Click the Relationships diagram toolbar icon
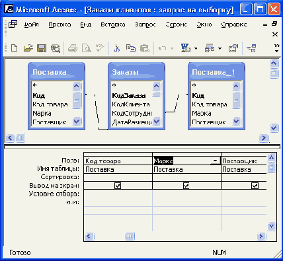 click(x=251, y=48)
